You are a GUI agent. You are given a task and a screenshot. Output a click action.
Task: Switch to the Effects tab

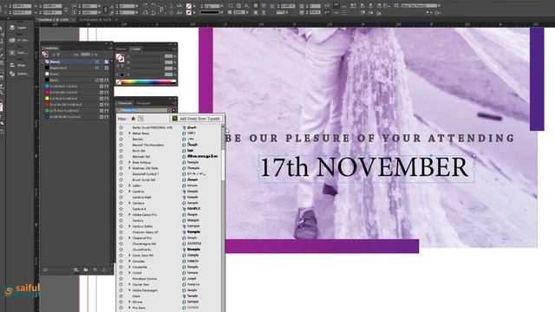121,49
